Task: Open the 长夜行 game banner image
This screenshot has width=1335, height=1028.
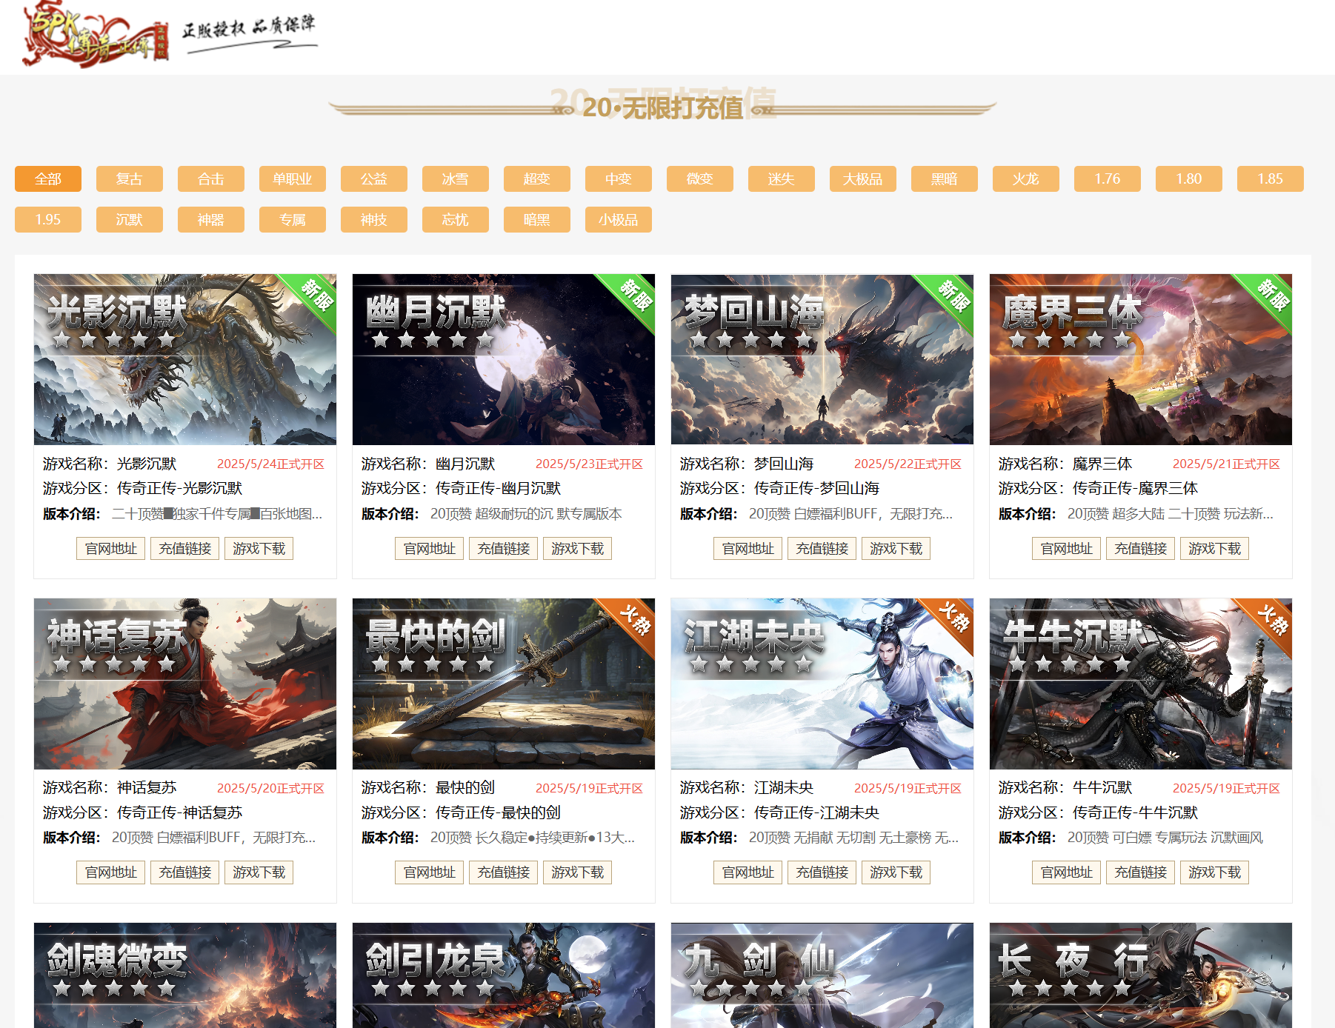Action: coord(1141,975)
